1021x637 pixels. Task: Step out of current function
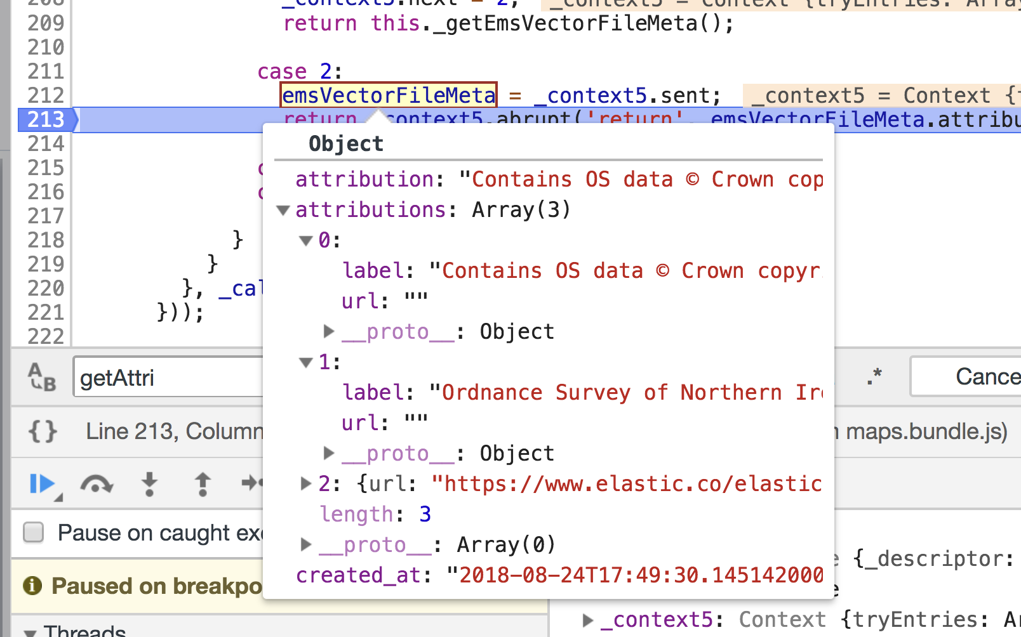coord(203,484)
